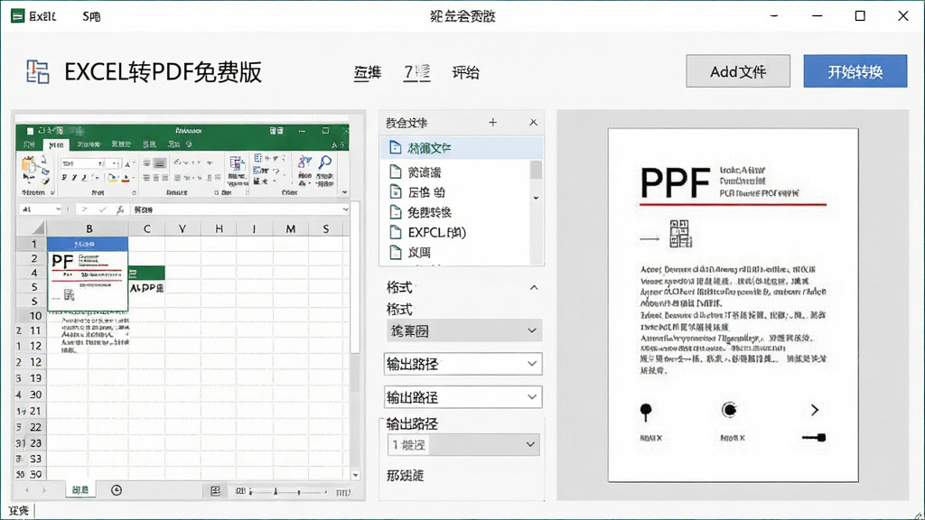This screenshot has height=520, width=925.
Task: Click the previous sheet arrow in Excel bottom bar
Action: [x=26, y=490]
